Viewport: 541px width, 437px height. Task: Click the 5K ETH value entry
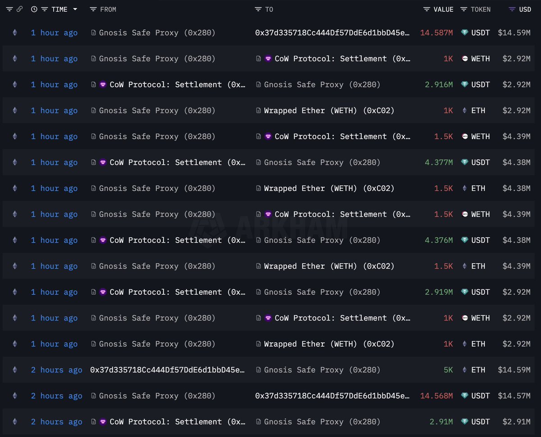448,370
